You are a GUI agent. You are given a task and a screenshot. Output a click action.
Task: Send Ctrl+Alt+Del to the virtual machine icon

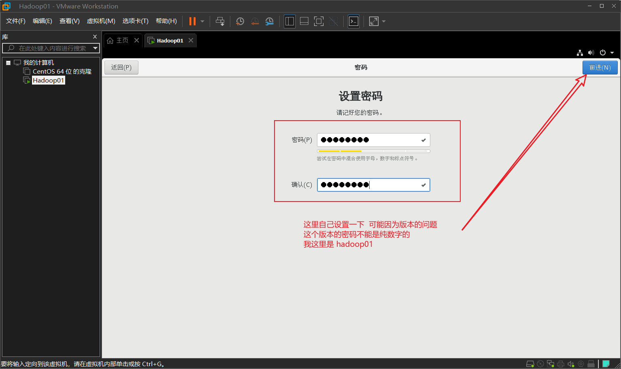coord(220,21)
